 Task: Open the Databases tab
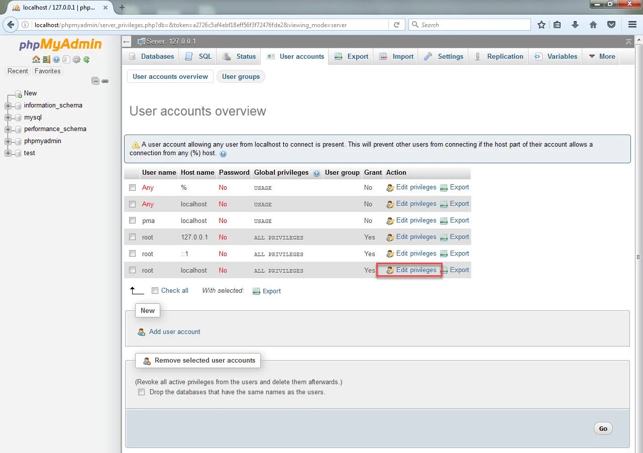[151, 56]
